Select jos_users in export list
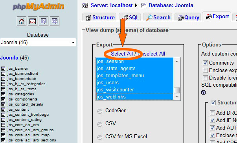 (135, 83)
